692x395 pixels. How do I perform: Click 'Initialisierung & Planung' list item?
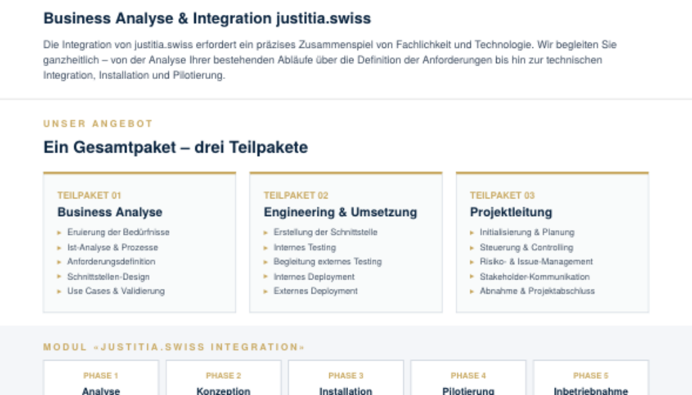click(x=527, y=232)
